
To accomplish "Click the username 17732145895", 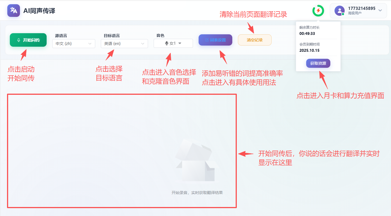I will point(362,8).
